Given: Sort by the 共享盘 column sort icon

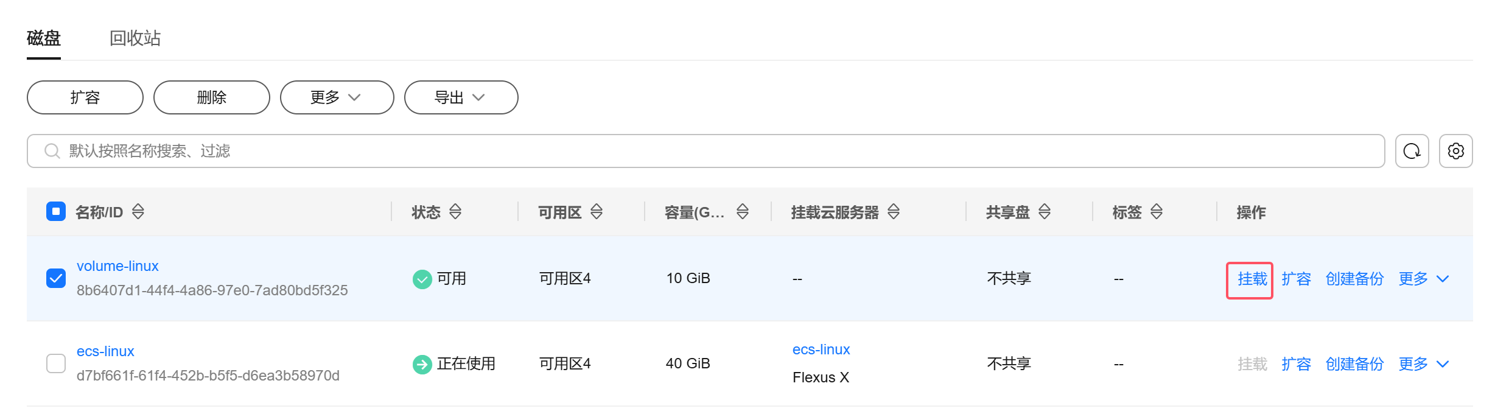Looking at the screenshot, I should tap(1045, 211).
